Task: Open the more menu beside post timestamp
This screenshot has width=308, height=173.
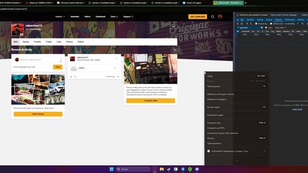Action: coord(118,77)
